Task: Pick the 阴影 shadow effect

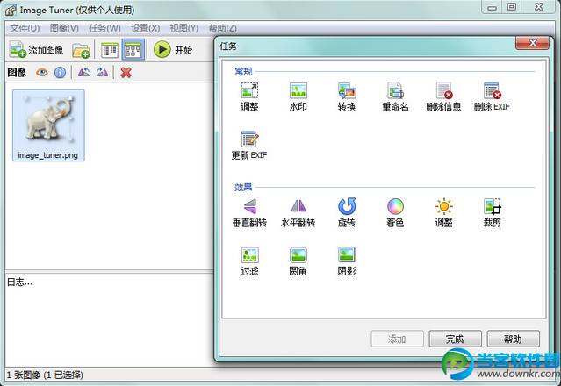Action: (x=346, y=261)
